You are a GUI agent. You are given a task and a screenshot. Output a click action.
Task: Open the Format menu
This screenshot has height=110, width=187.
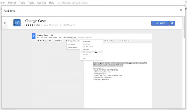pos(12,3)
